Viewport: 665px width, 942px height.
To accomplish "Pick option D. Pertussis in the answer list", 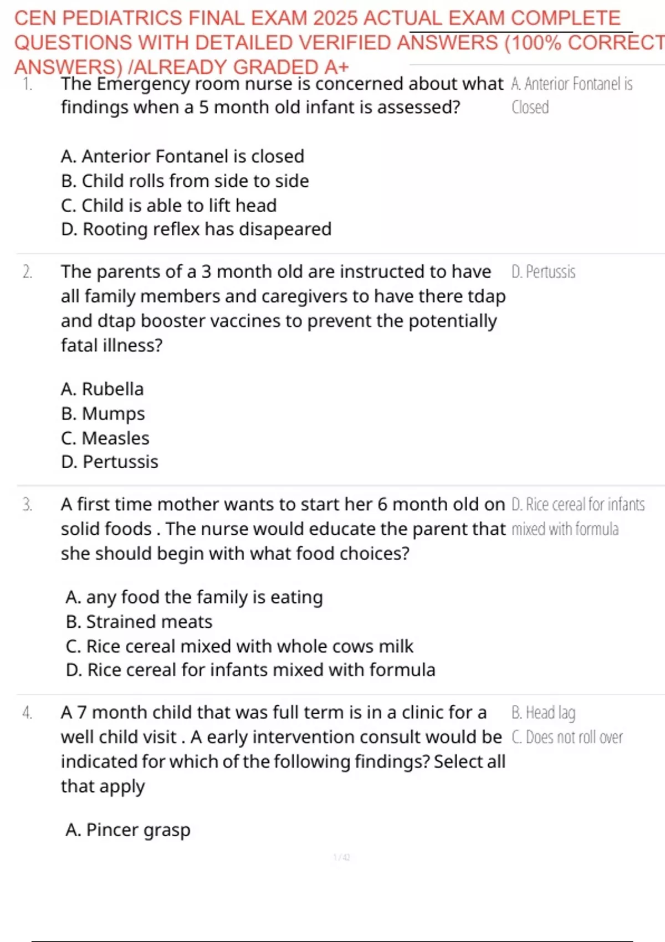I will click(109, 462).
